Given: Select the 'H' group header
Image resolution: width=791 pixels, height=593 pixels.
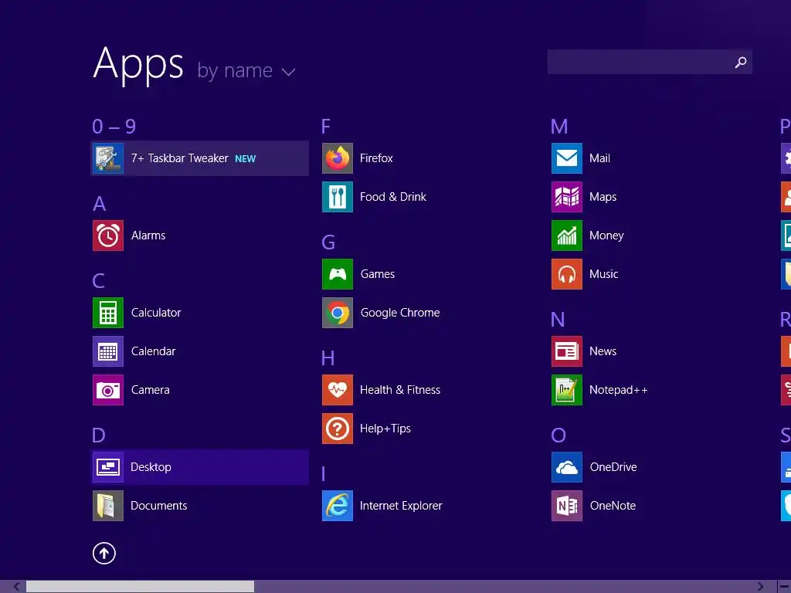Looking at the screenshot, I should (x=328, y=358).
